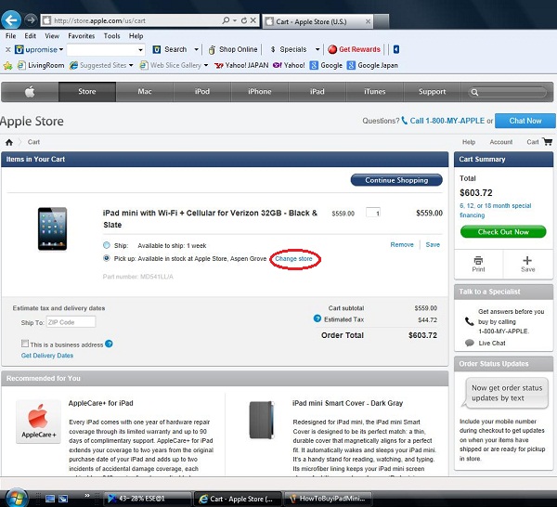557x507 pixels.
Task: Click the Remove link for iPad mini
Action: coord(402,245)
